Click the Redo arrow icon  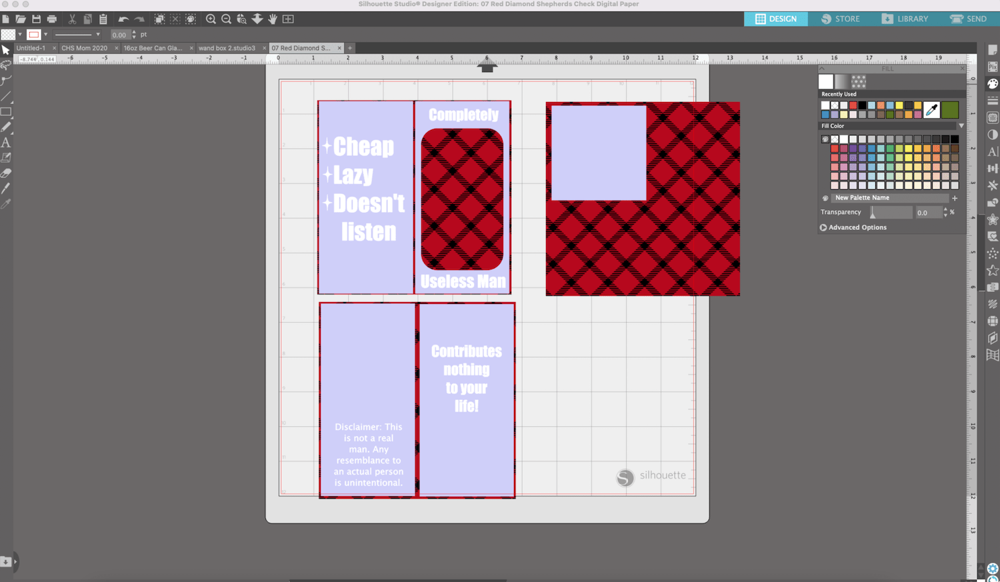[139, 19]
